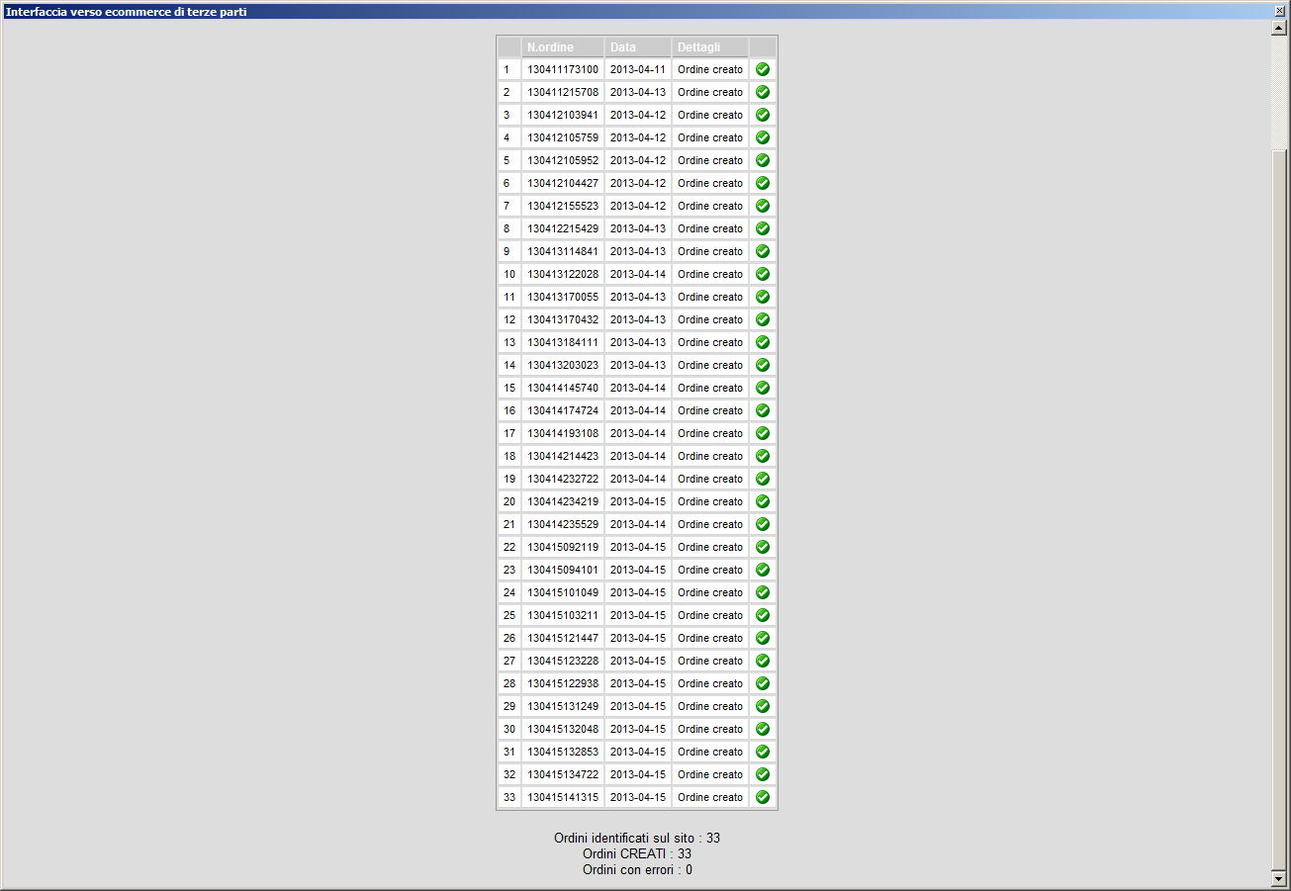Select order number 130415131249
The width and height of the screenshot is (1291, 891).
point(563,706)
